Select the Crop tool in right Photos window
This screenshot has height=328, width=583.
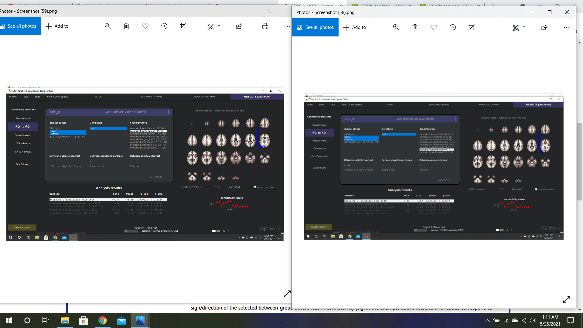[x=472, y=27]
